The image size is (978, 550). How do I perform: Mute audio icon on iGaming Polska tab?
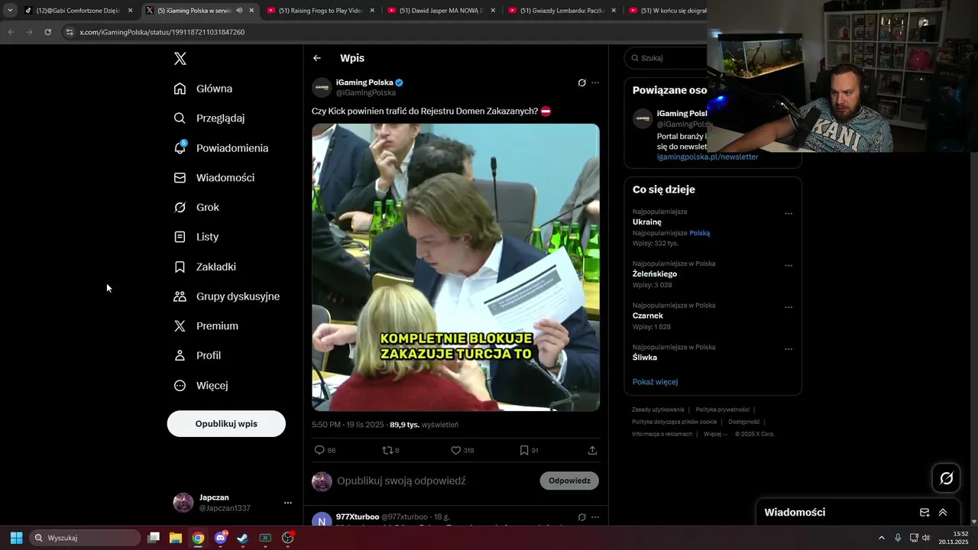pyautogui.click(x=239, y=11)
